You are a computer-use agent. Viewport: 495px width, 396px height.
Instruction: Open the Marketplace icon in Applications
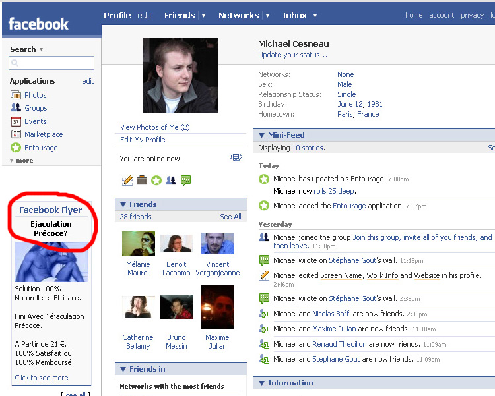pyautogui.click(x=16, y=134)
